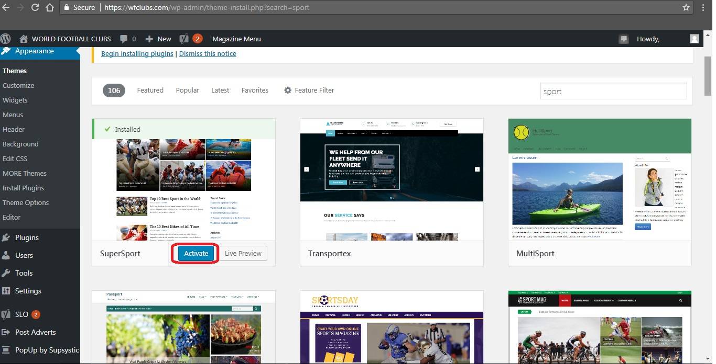716x364 pixels.
Task: Open the SuperSport theme screenshot
Action: (183, 189)
